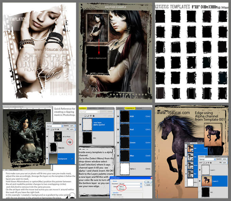Click the "Layer 1" name in horse Layers panel
The width and height of the screenshot is (231, 201).
pyautogui.click(x=213, y=170)
